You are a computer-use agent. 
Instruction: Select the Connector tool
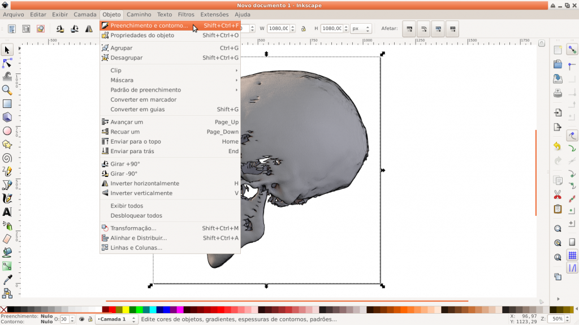click(7, 293)
